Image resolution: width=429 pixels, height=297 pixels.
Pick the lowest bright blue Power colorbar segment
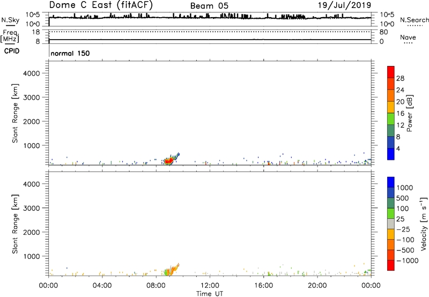point(391,154)
